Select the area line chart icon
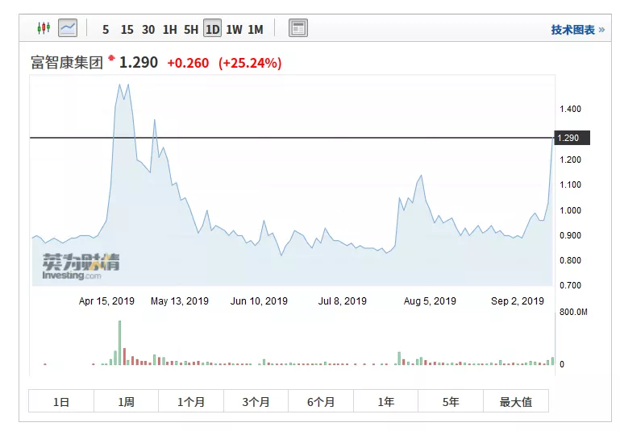Image resolution: width=620 pixels, height=431 pixels. (x=68, y=28)
